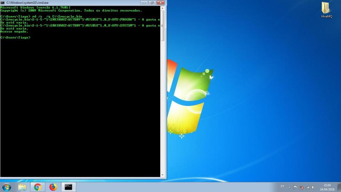Click the cmd.exe window title text

tap(28, 3)
